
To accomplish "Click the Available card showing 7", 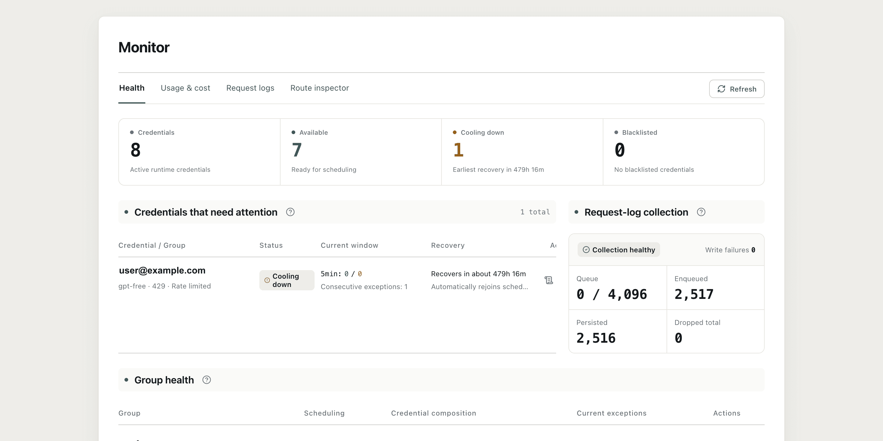I will tap(361, 152).
